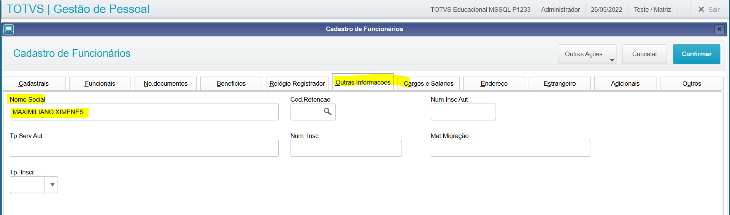
Task: Open the Beneficios tab
Action: pyautogui.click(x=231, y=83)
